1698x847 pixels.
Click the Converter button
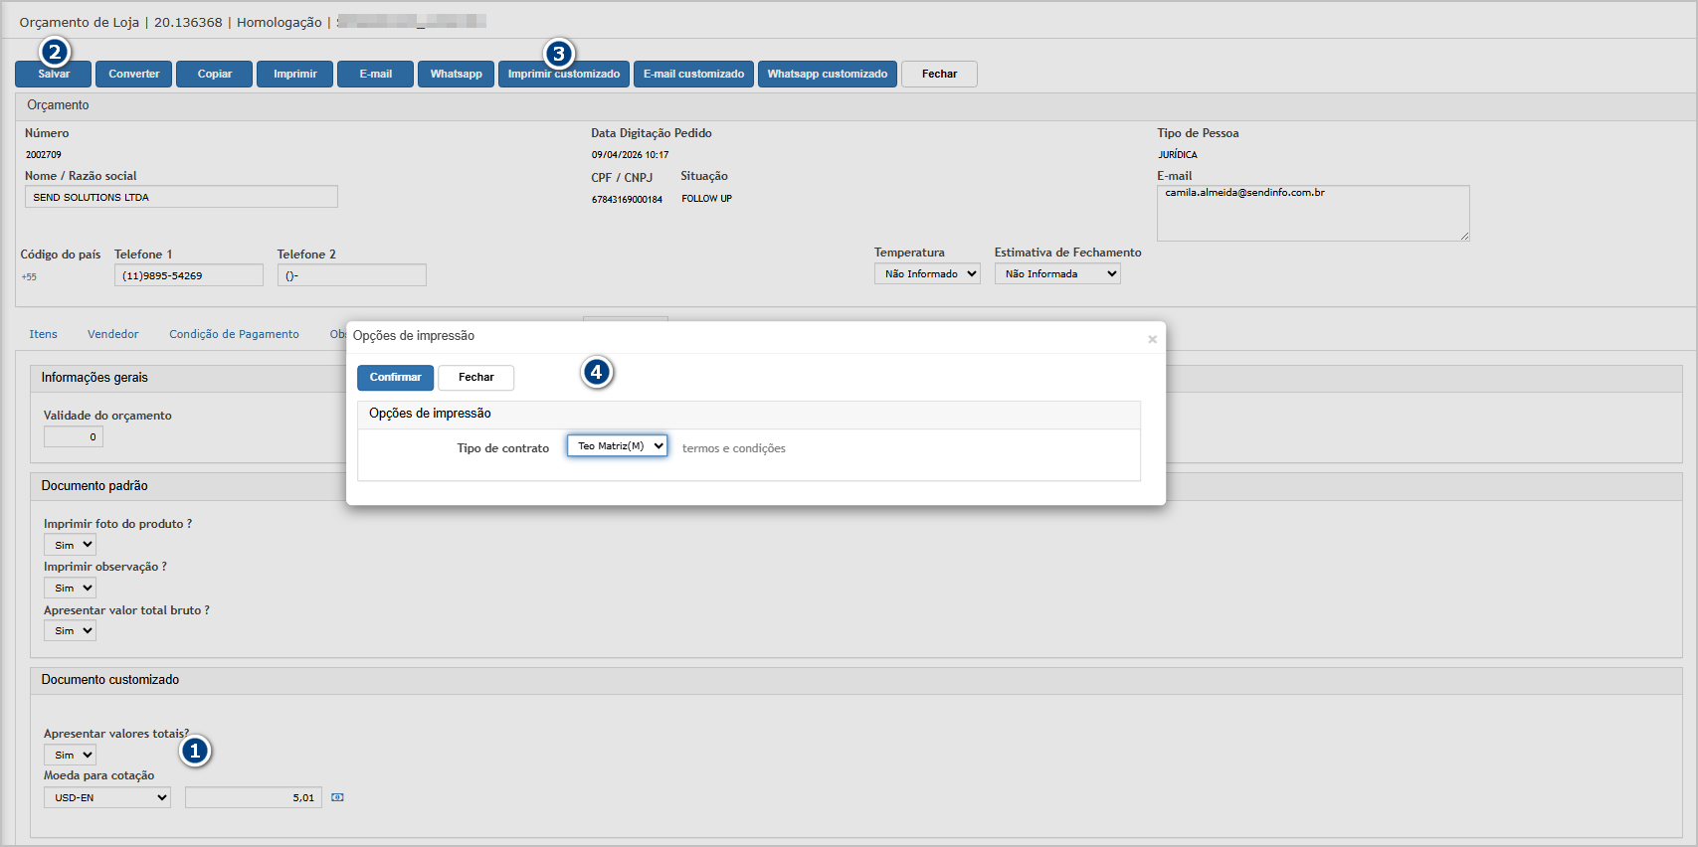point(133,75)
